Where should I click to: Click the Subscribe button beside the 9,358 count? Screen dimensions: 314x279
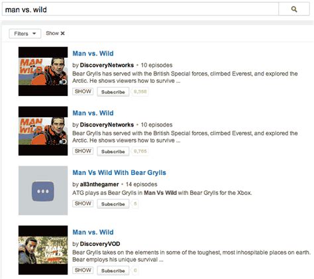click(113, 92)
